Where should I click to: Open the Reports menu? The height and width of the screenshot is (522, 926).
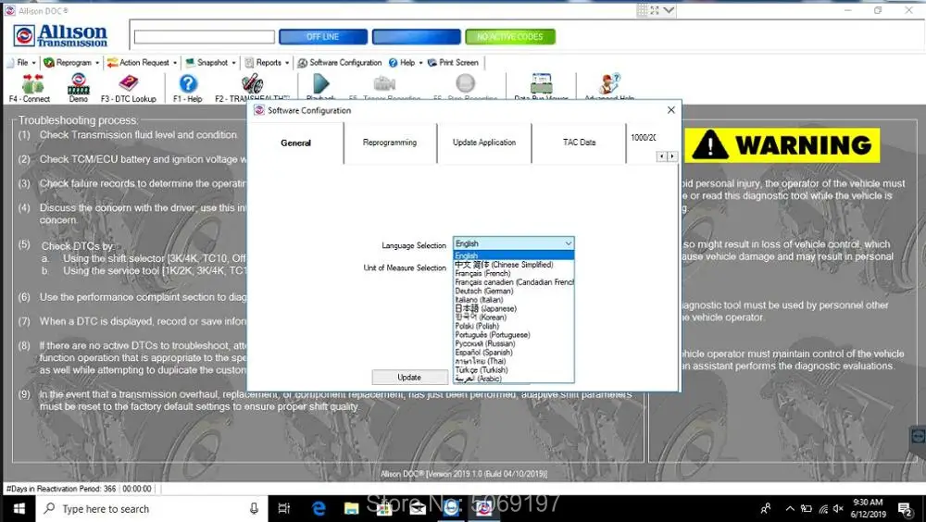tap(267, 62)
